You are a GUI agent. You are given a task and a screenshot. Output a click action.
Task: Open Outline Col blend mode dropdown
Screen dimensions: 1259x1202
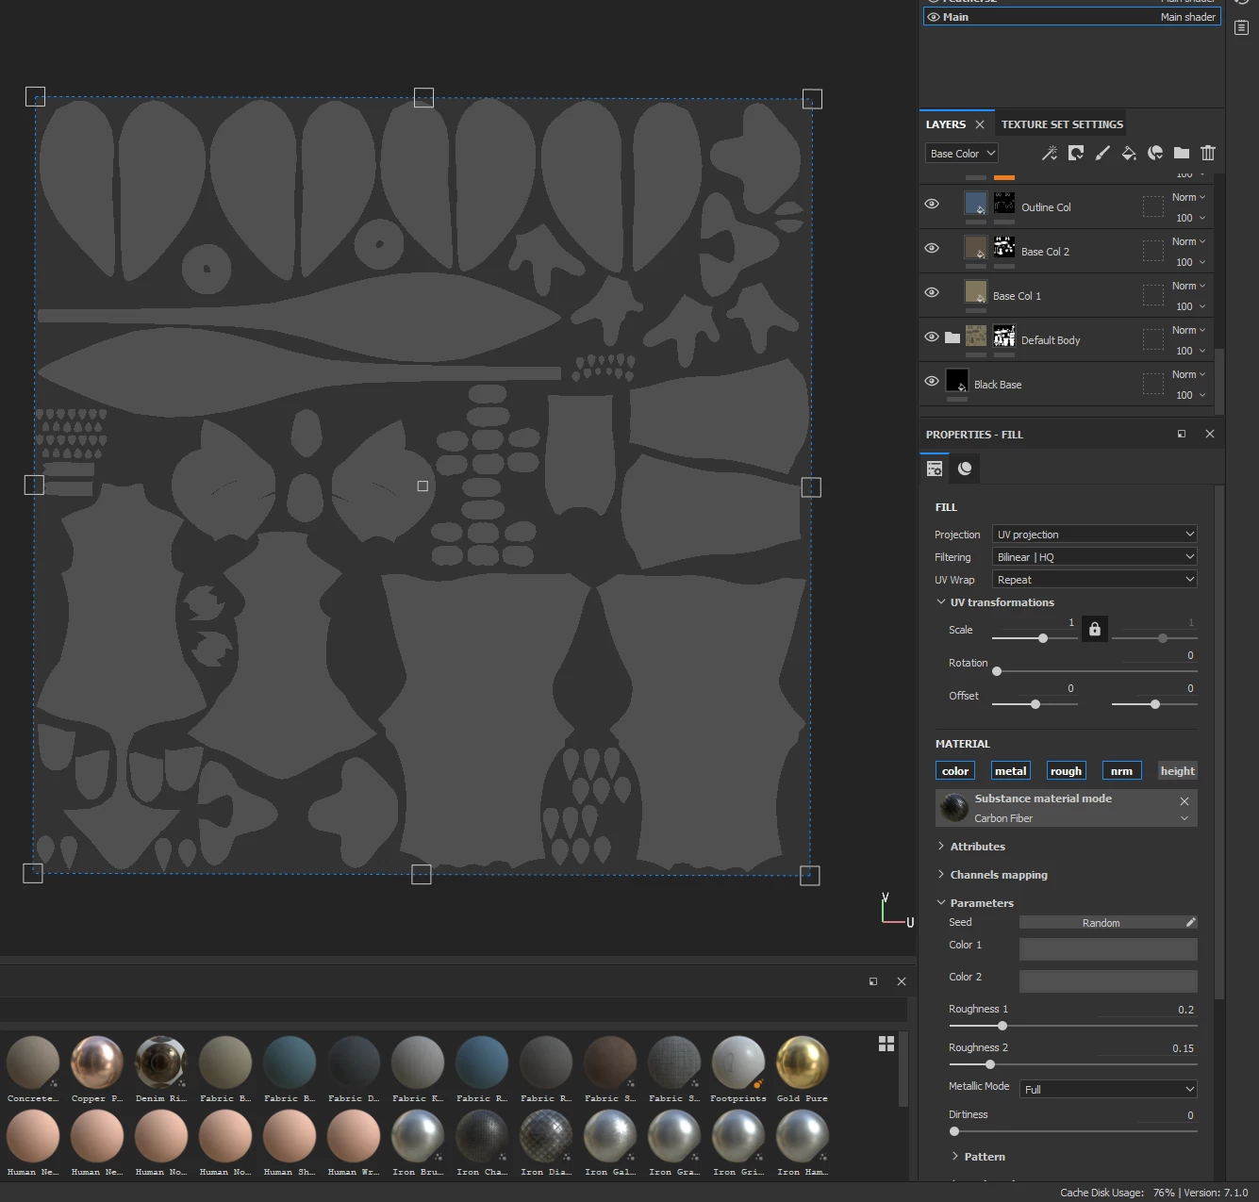[x=1188, y=197]
